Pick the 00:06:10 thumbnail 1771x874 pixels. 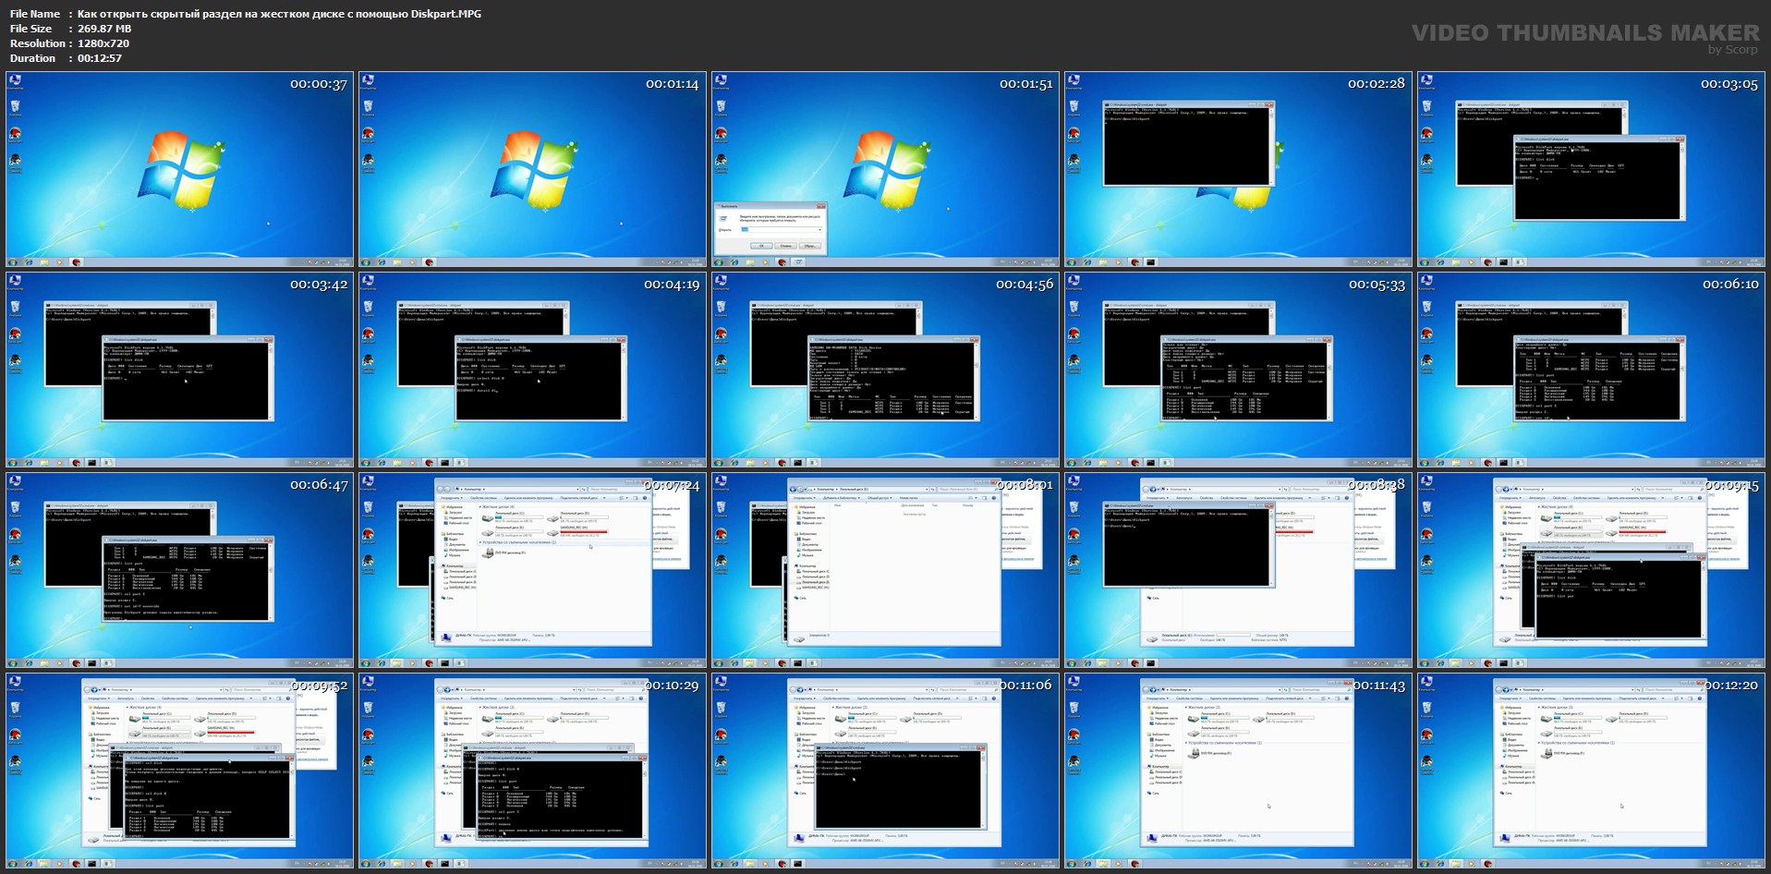[x=1591, y=370]
